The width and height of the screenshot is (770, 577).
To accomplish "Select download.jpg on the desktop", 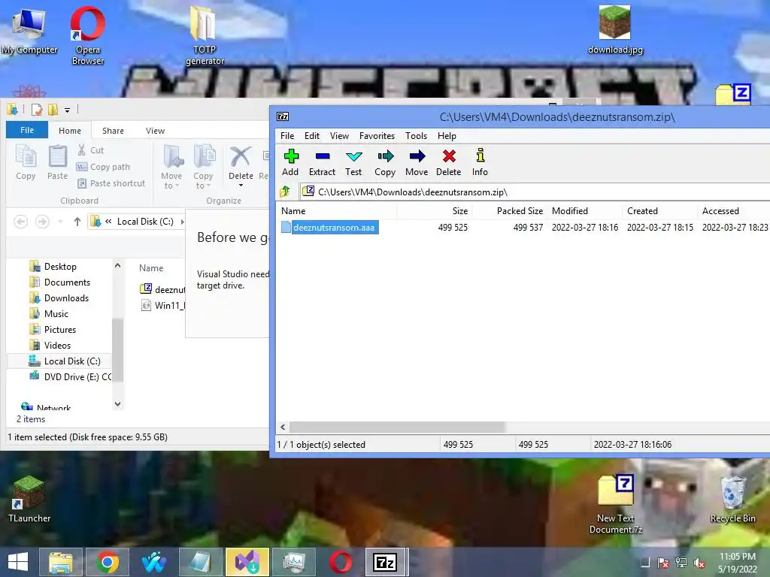I will (x=615, y=29).
